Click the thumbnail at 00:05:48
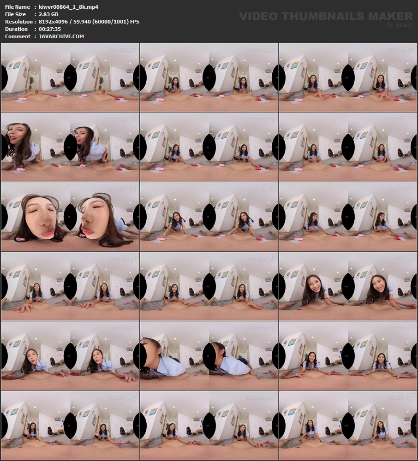 (70, 147)
